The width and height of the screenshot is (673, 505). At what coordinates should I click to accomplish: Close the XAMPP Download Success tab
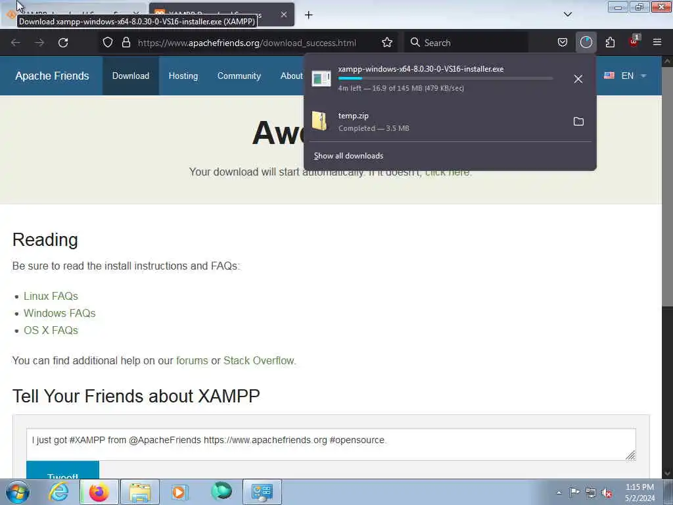284,14
